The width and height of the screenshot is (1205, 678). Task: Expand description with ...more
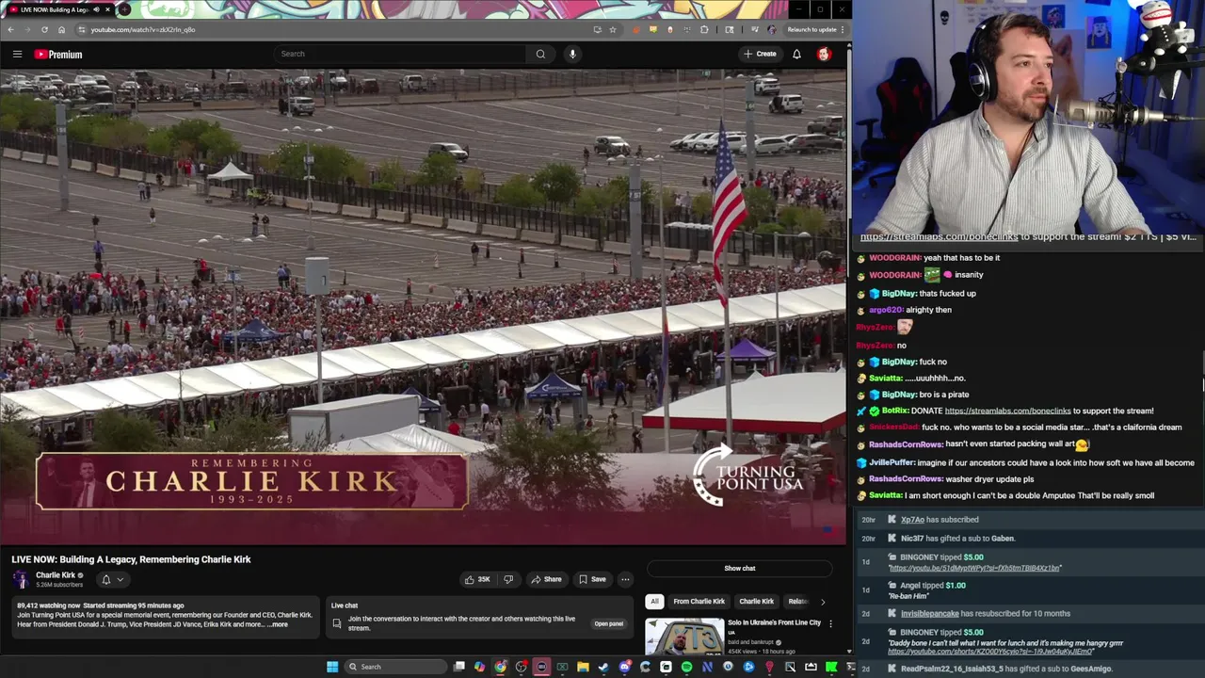tap(278, 624)
